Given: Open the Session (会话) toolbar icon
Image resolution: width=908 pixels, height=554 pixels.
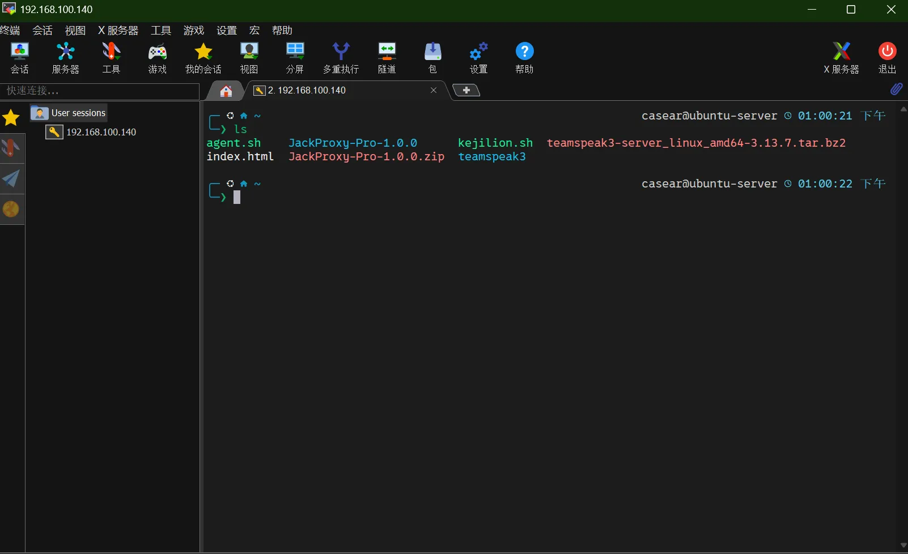Looking at the screenshot, I should point(19,58).
